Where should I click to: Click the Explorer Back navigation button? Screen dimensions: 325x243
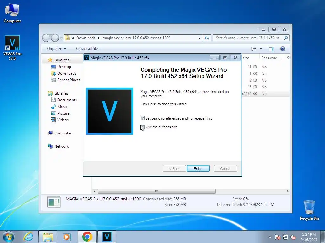46,38
